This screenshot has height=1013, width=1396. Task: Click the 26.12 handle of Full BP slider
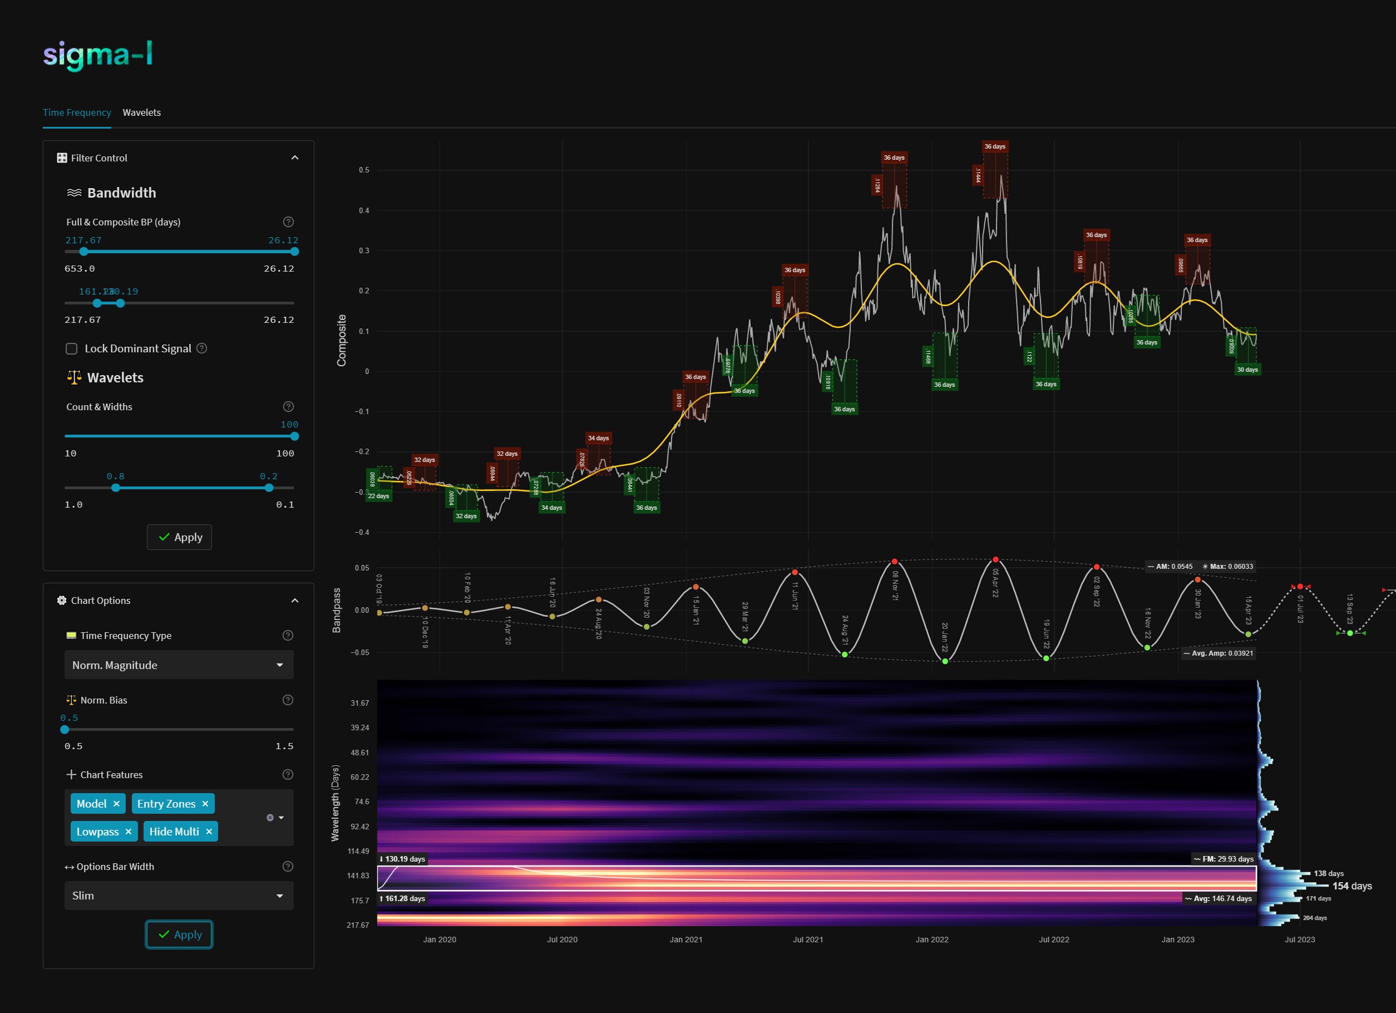(x=294, y=251)
